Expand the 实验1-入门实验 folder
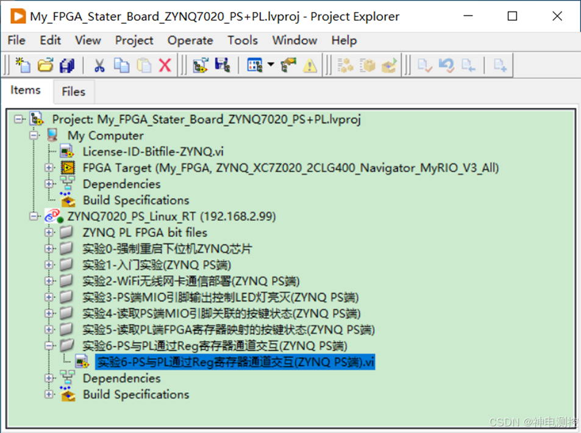 (49, 265)
